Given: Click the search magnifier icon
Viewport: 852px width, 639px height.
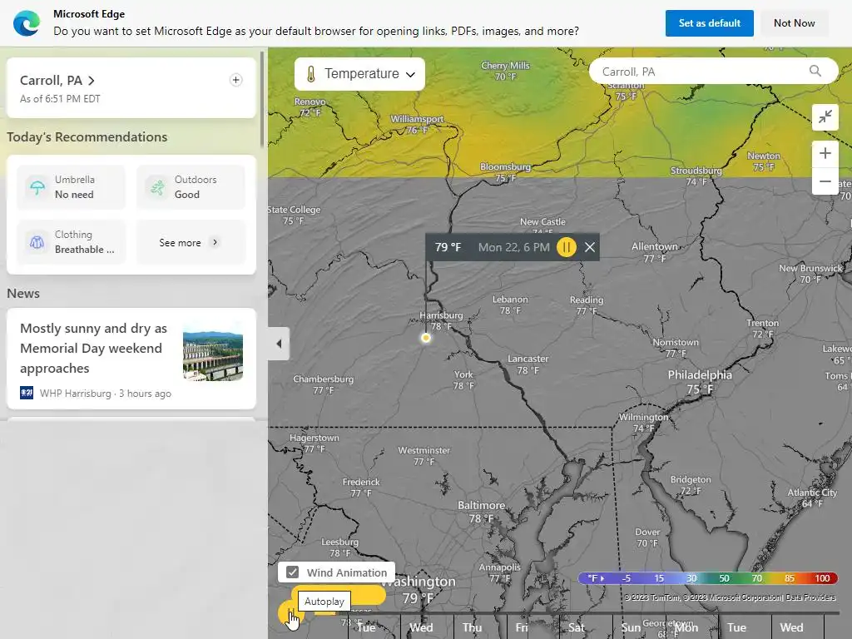Looking at the screenshot, I should [815, 72].
